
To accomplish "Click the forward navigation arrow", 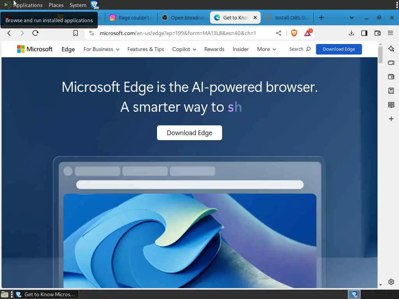I will pos(22,33).
